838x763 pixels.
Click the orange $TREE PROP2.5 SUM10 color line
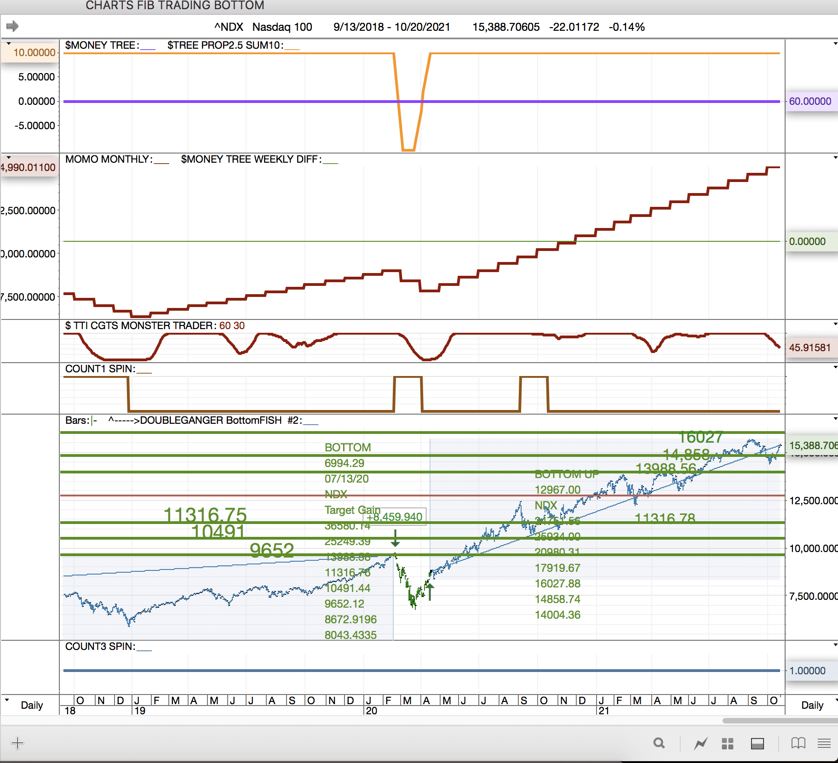[x=293, y=49]
